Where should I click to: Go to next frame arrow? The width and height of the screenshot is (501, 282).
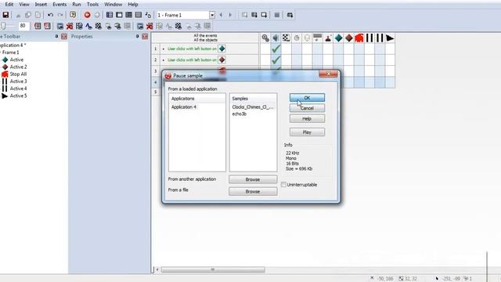230,15
